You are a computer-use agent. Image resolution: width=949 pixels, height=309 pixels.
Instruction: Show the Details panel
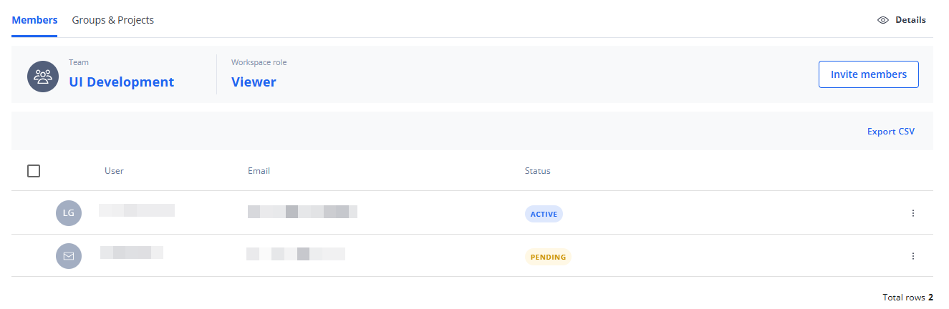(910, 20)
